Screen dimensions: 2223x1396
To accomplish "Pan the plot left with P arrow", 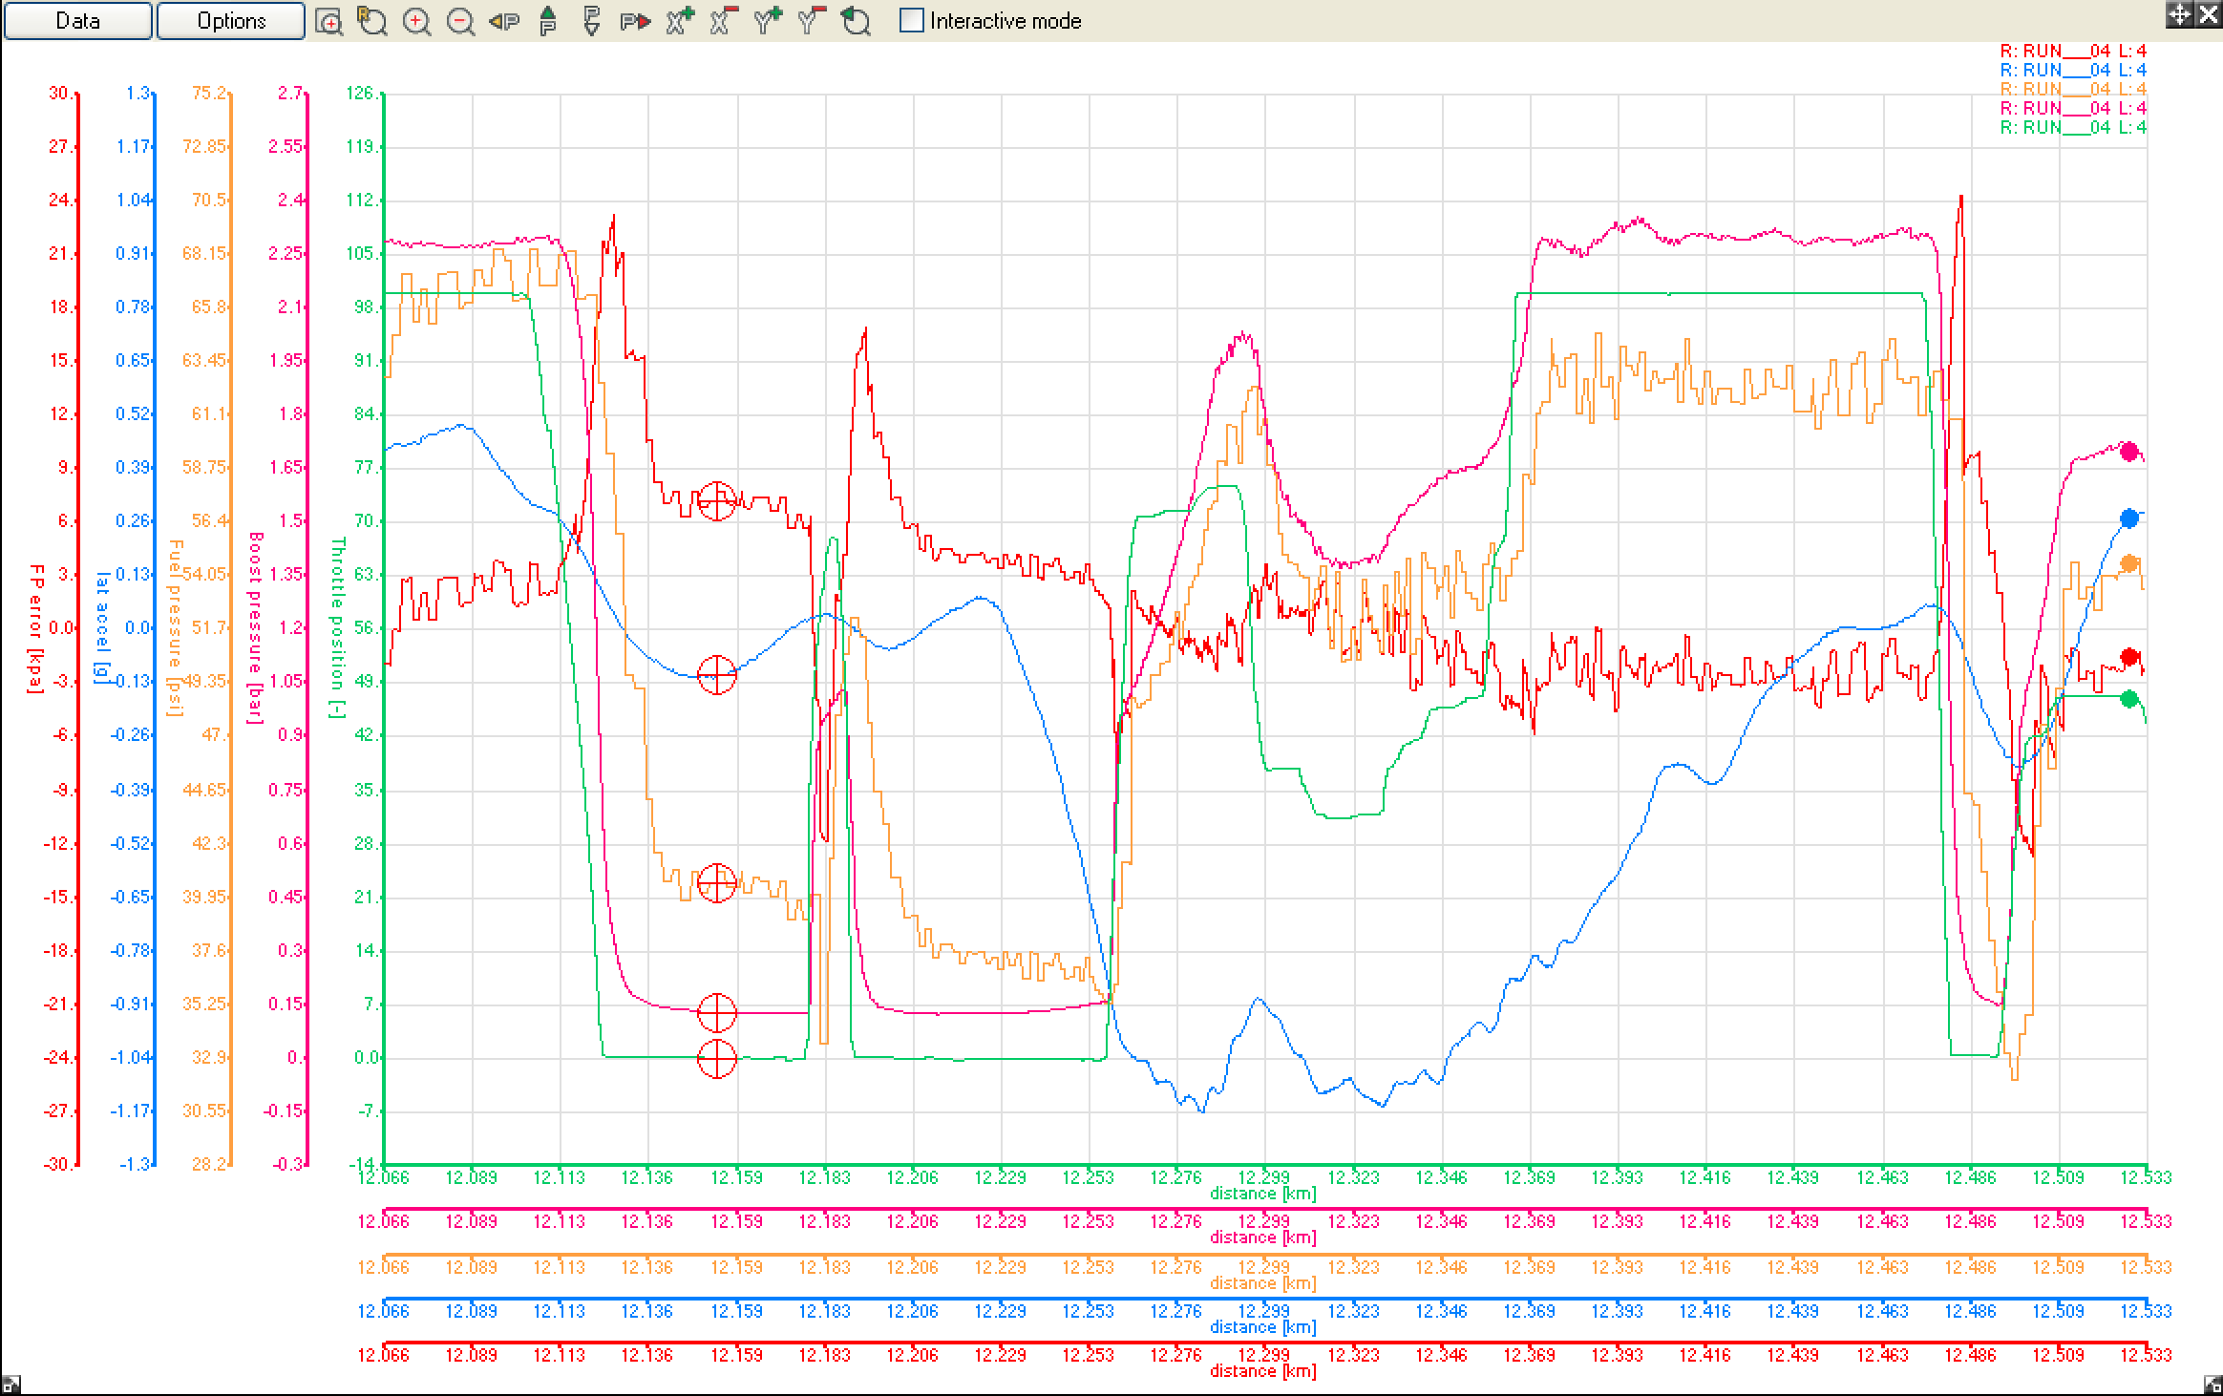I will point(503,21).
